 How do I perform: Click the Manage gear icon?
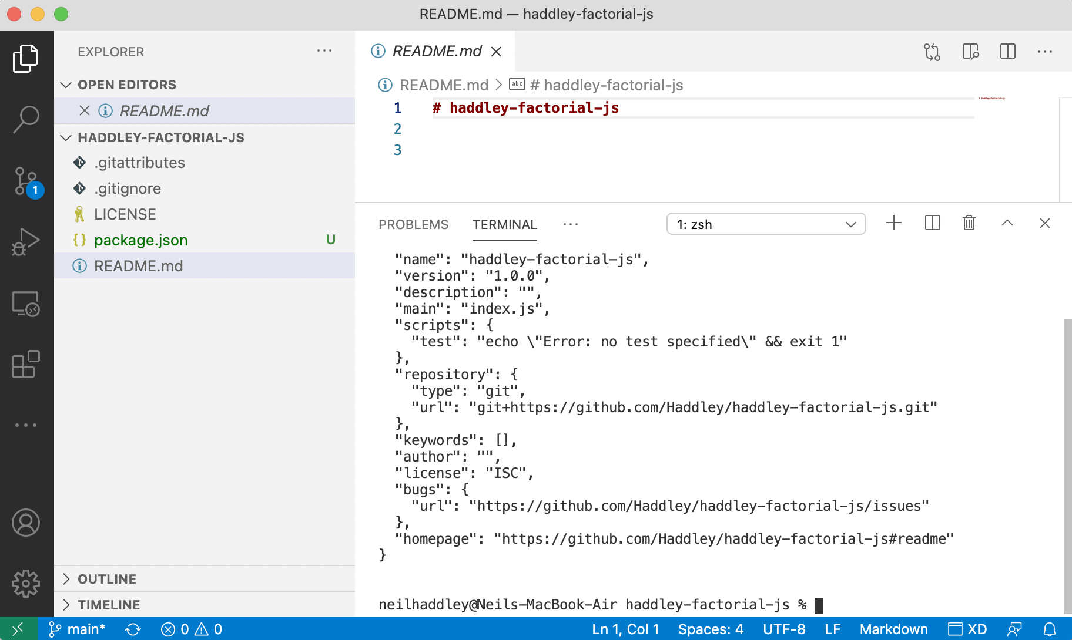(x=26, y=583)
